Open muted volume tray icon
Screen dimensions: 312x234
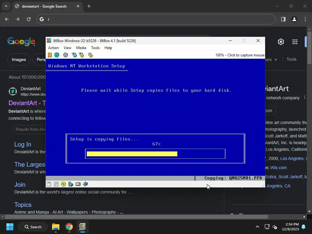(275, 227)
